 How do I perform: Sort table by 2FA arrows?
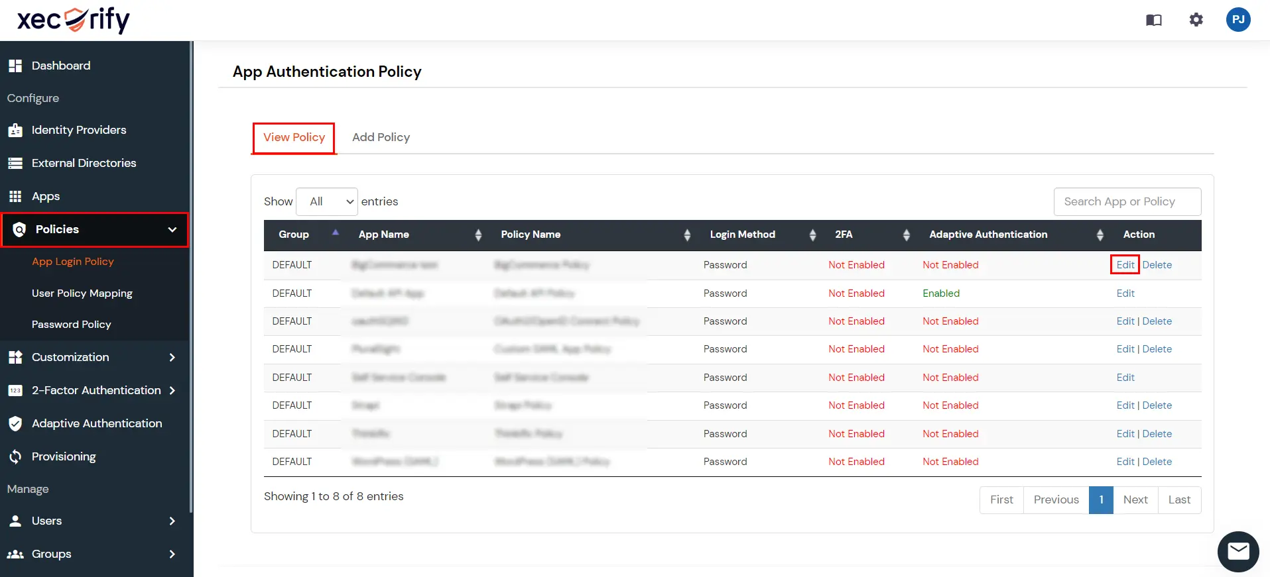pyautogui.click(x=907, y=235)
